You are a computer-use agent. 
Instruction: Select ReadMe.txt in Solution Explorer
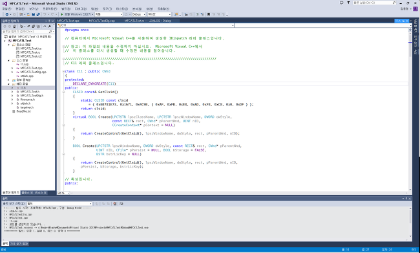click(23, 111)
